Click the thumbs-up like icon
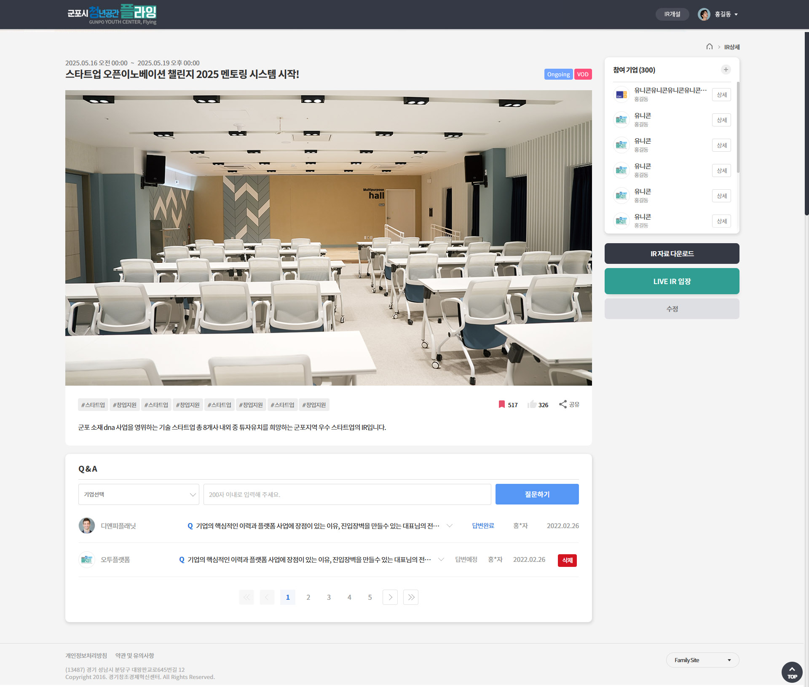 [x=532, y=405]
